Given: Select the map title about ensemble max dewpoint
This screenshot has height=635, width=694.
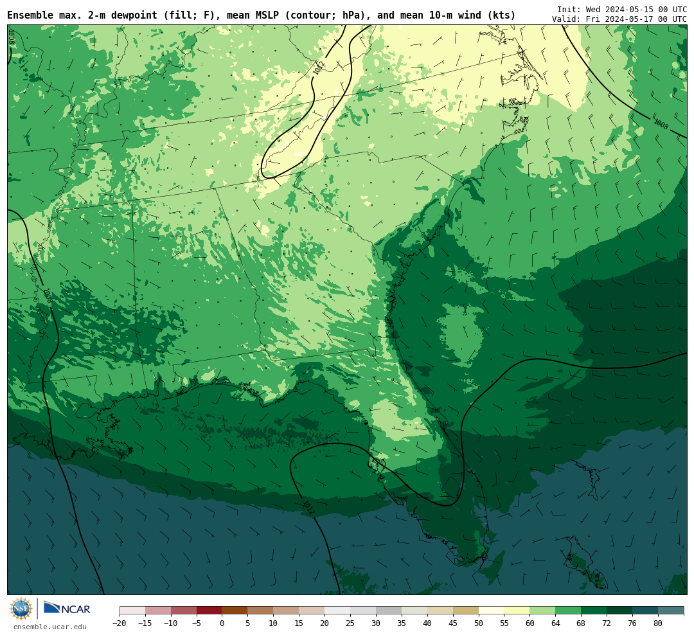Looking at the screenshot, I should (x=261, y=15).
